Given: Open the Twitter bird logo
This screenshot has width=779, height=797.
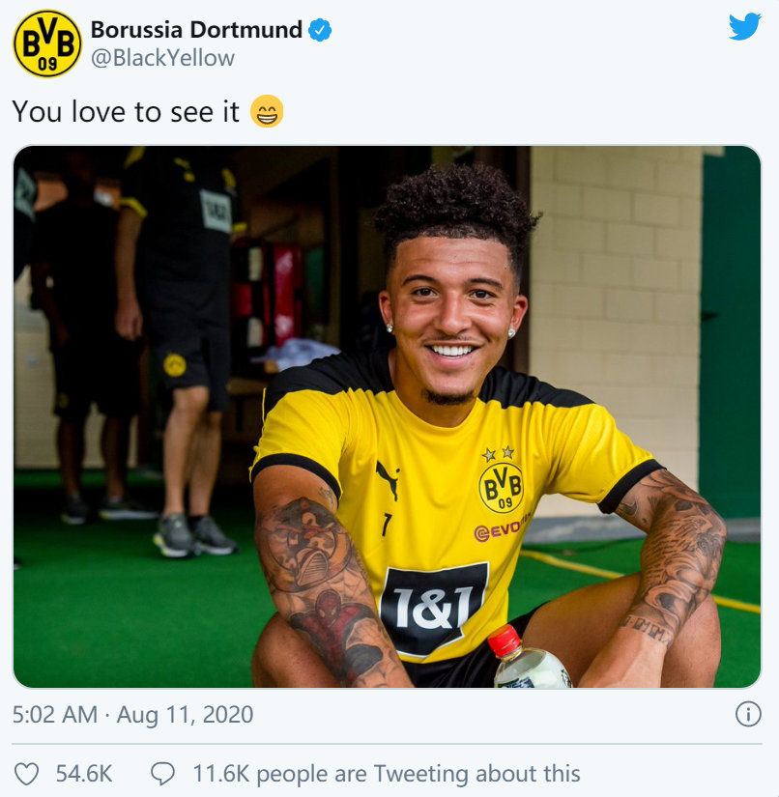Looking at the screenshot, I should point(744,27).
